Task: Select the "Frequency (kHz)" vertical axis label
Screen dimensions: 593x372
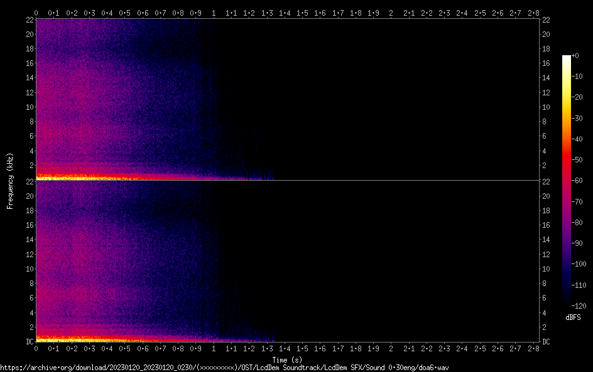Action: (10, 181)
